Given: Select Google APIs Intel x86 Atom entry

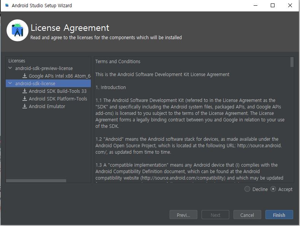Looking at the screenshot, I should (60, 76).
